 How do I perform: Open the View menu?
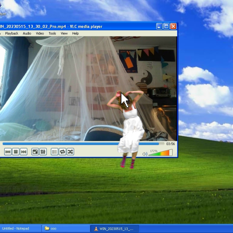64,33
